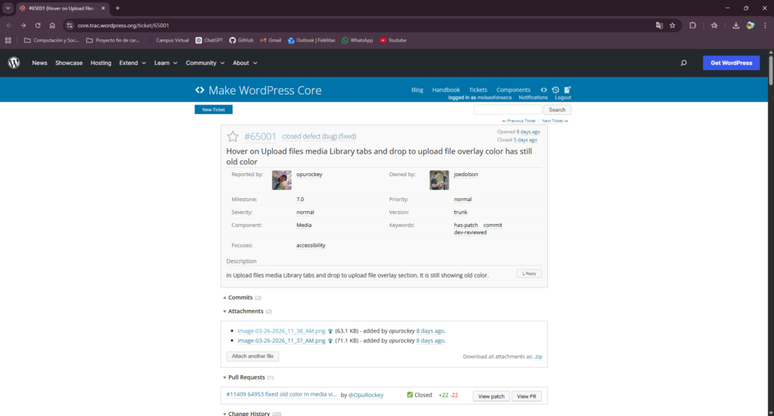This screenshot has height=416, width=774.
Task: Open the browser extensions puzzle icon
Action: coord(692,25)
